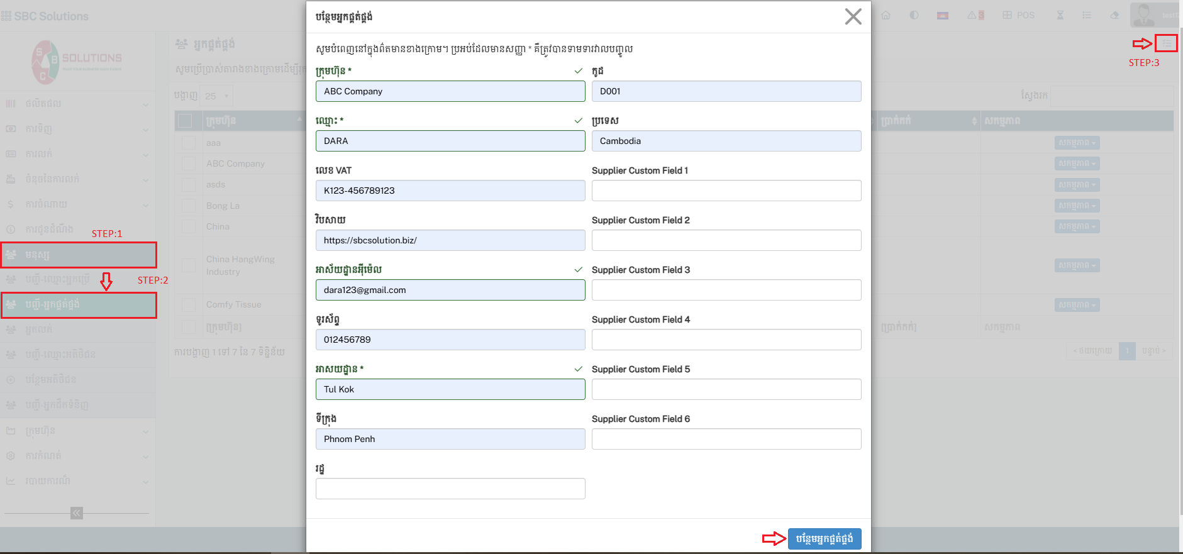Click the Cambodia flag language icon

[x=942, y=16]
